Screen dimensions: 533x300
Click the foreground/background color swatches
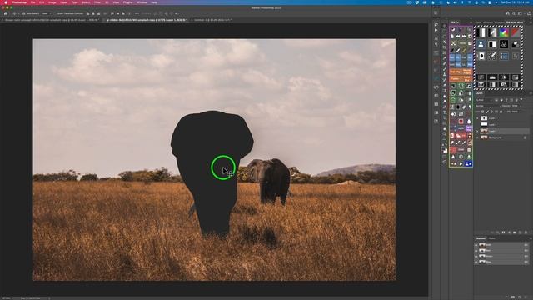click(445, 150)
